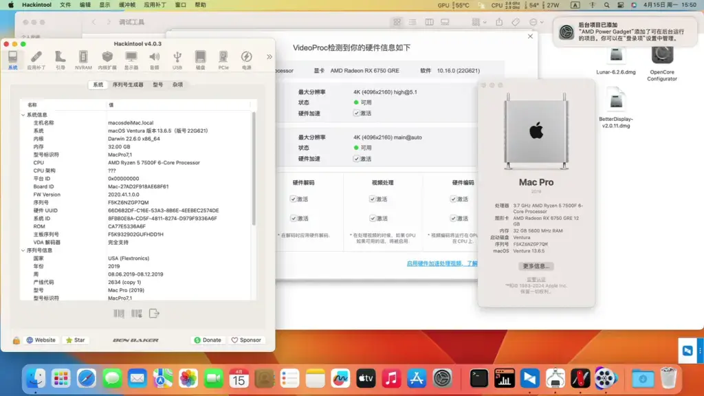The width and height of the screenshot is (704, 396).
Task: Select the System toolbar icon in Hackintool
Action: (12, 60)
